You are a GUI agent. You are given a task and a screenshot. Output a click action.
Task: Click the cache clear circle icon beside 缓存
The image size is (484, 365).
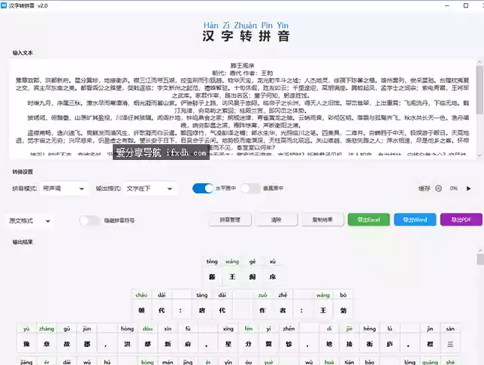(438, 189)
